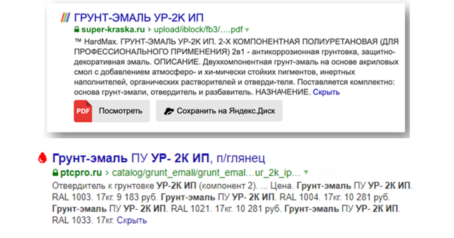Click Скрыть in the ptcpro.ru snippet

(x=132, y=220)
